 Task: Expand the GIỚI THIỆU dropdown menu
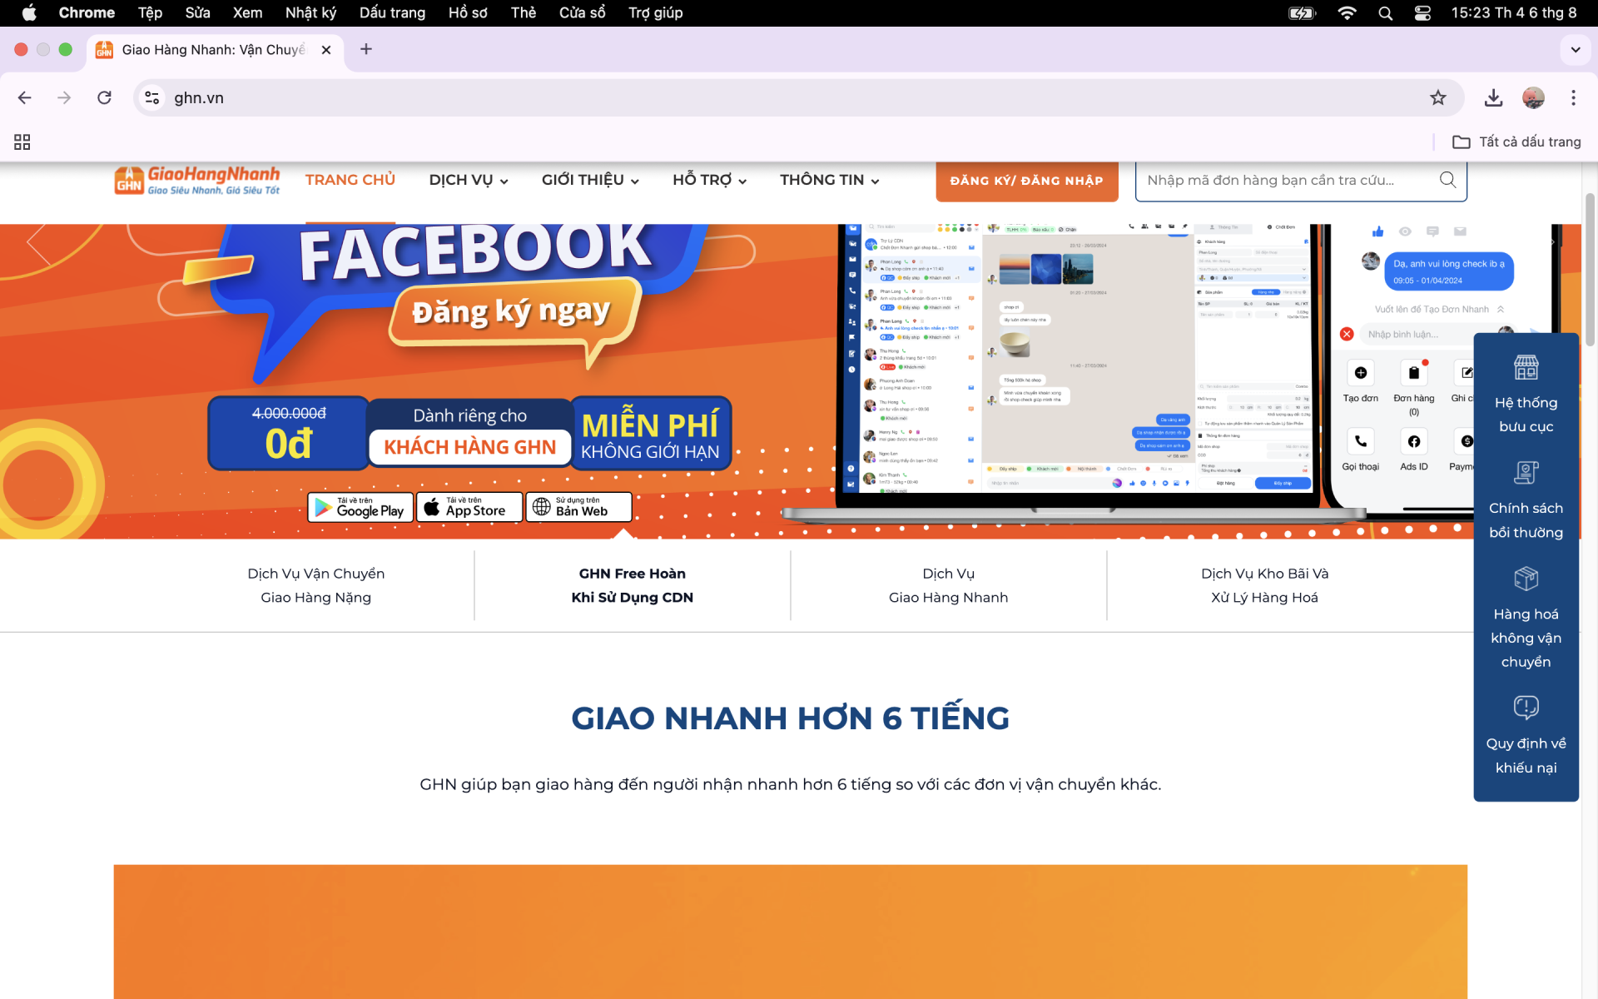point(590,180)
